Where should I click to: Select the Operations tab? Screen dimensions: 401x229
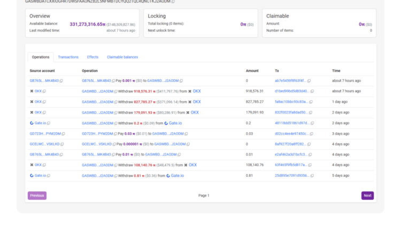pos(41,57)
